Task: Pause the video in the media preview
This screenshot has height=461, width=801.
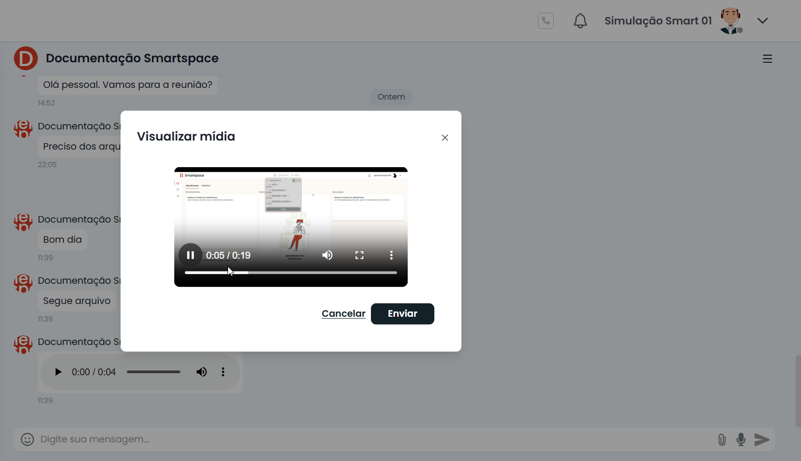Action: point(190,256)
